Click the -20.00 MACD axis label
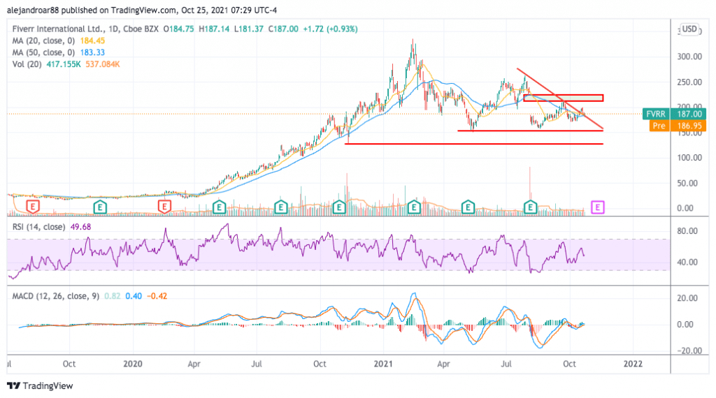The width and height of the screenshot is (716, 398). click(689, 351)
